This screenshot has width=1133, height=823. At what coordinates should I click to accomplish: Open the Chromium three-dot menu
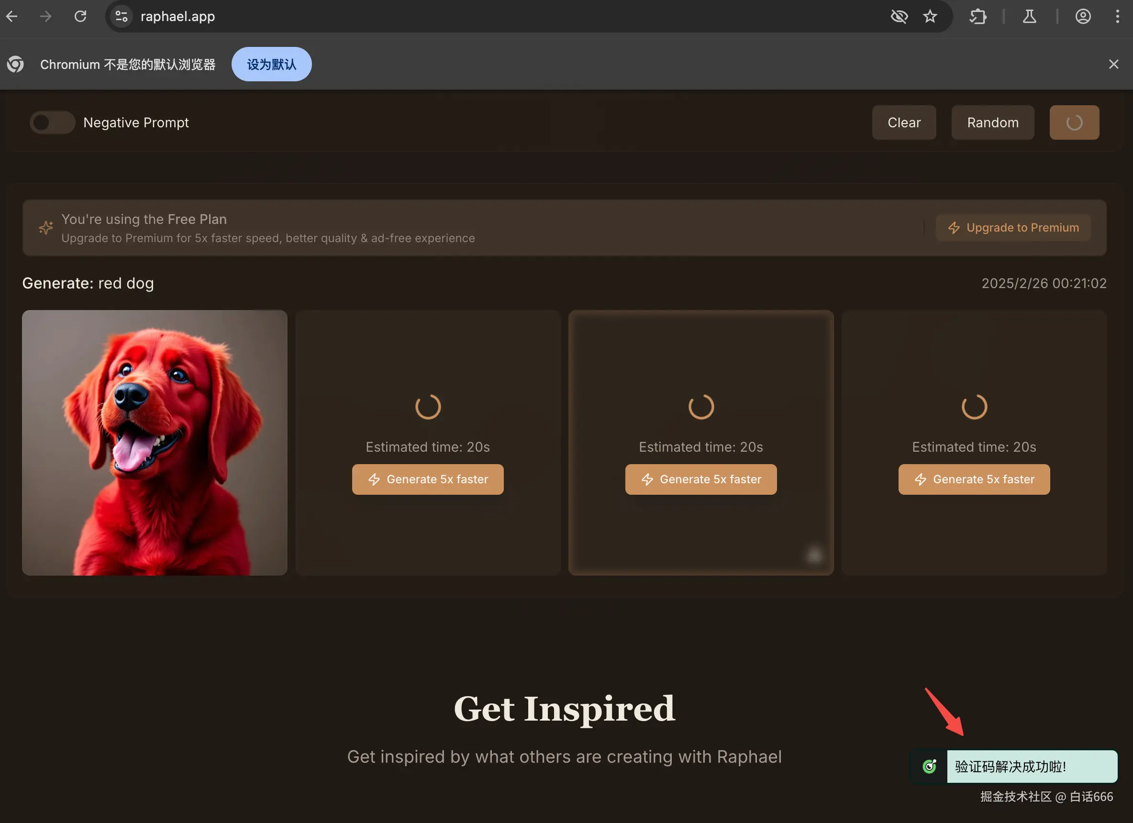click(1117, 16)
